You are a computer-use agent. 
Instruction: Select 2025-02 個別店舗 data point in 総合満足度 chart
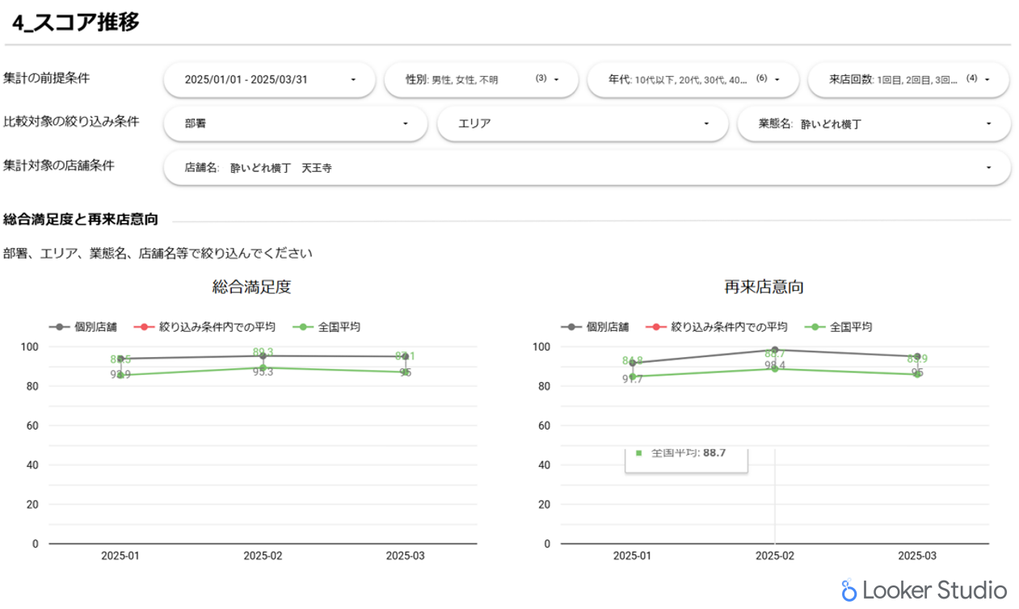coord(263,356)
